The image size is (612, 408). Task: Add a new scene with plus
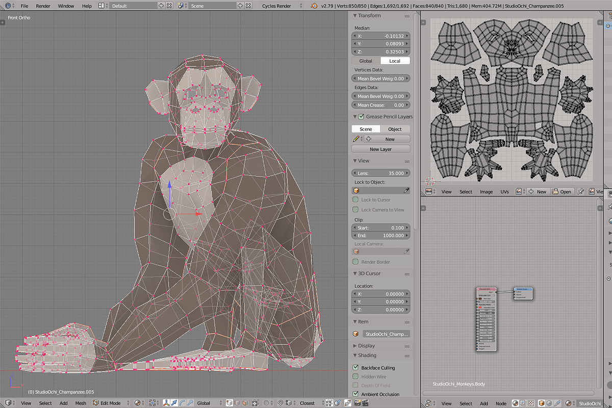click(x=241, y=6)
